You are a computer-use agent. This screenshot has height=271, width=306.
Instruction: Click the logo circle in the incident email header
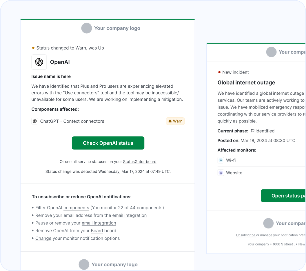[271, 52]
